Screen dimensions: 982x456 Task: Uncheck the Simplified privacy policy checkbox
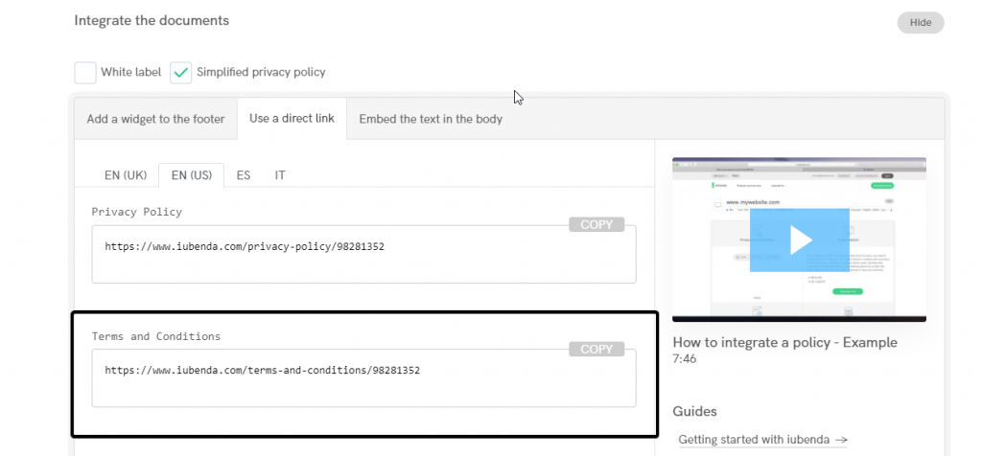[x=181, y=72]
